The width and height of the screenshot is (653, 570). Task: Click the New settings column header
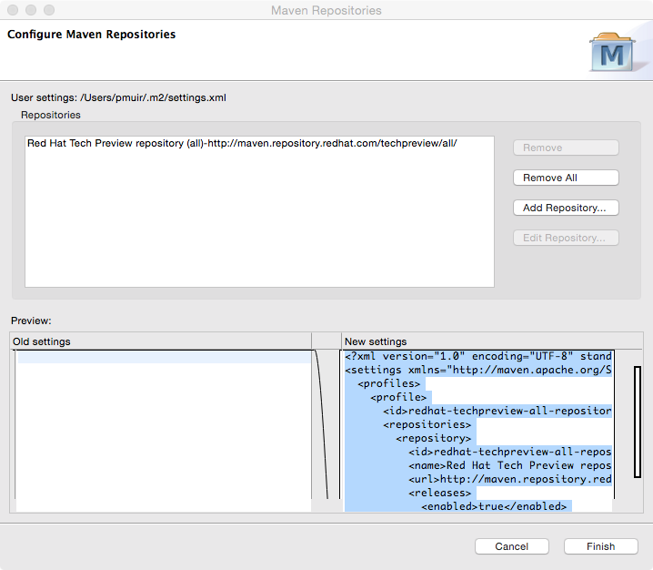pos(491,341)
